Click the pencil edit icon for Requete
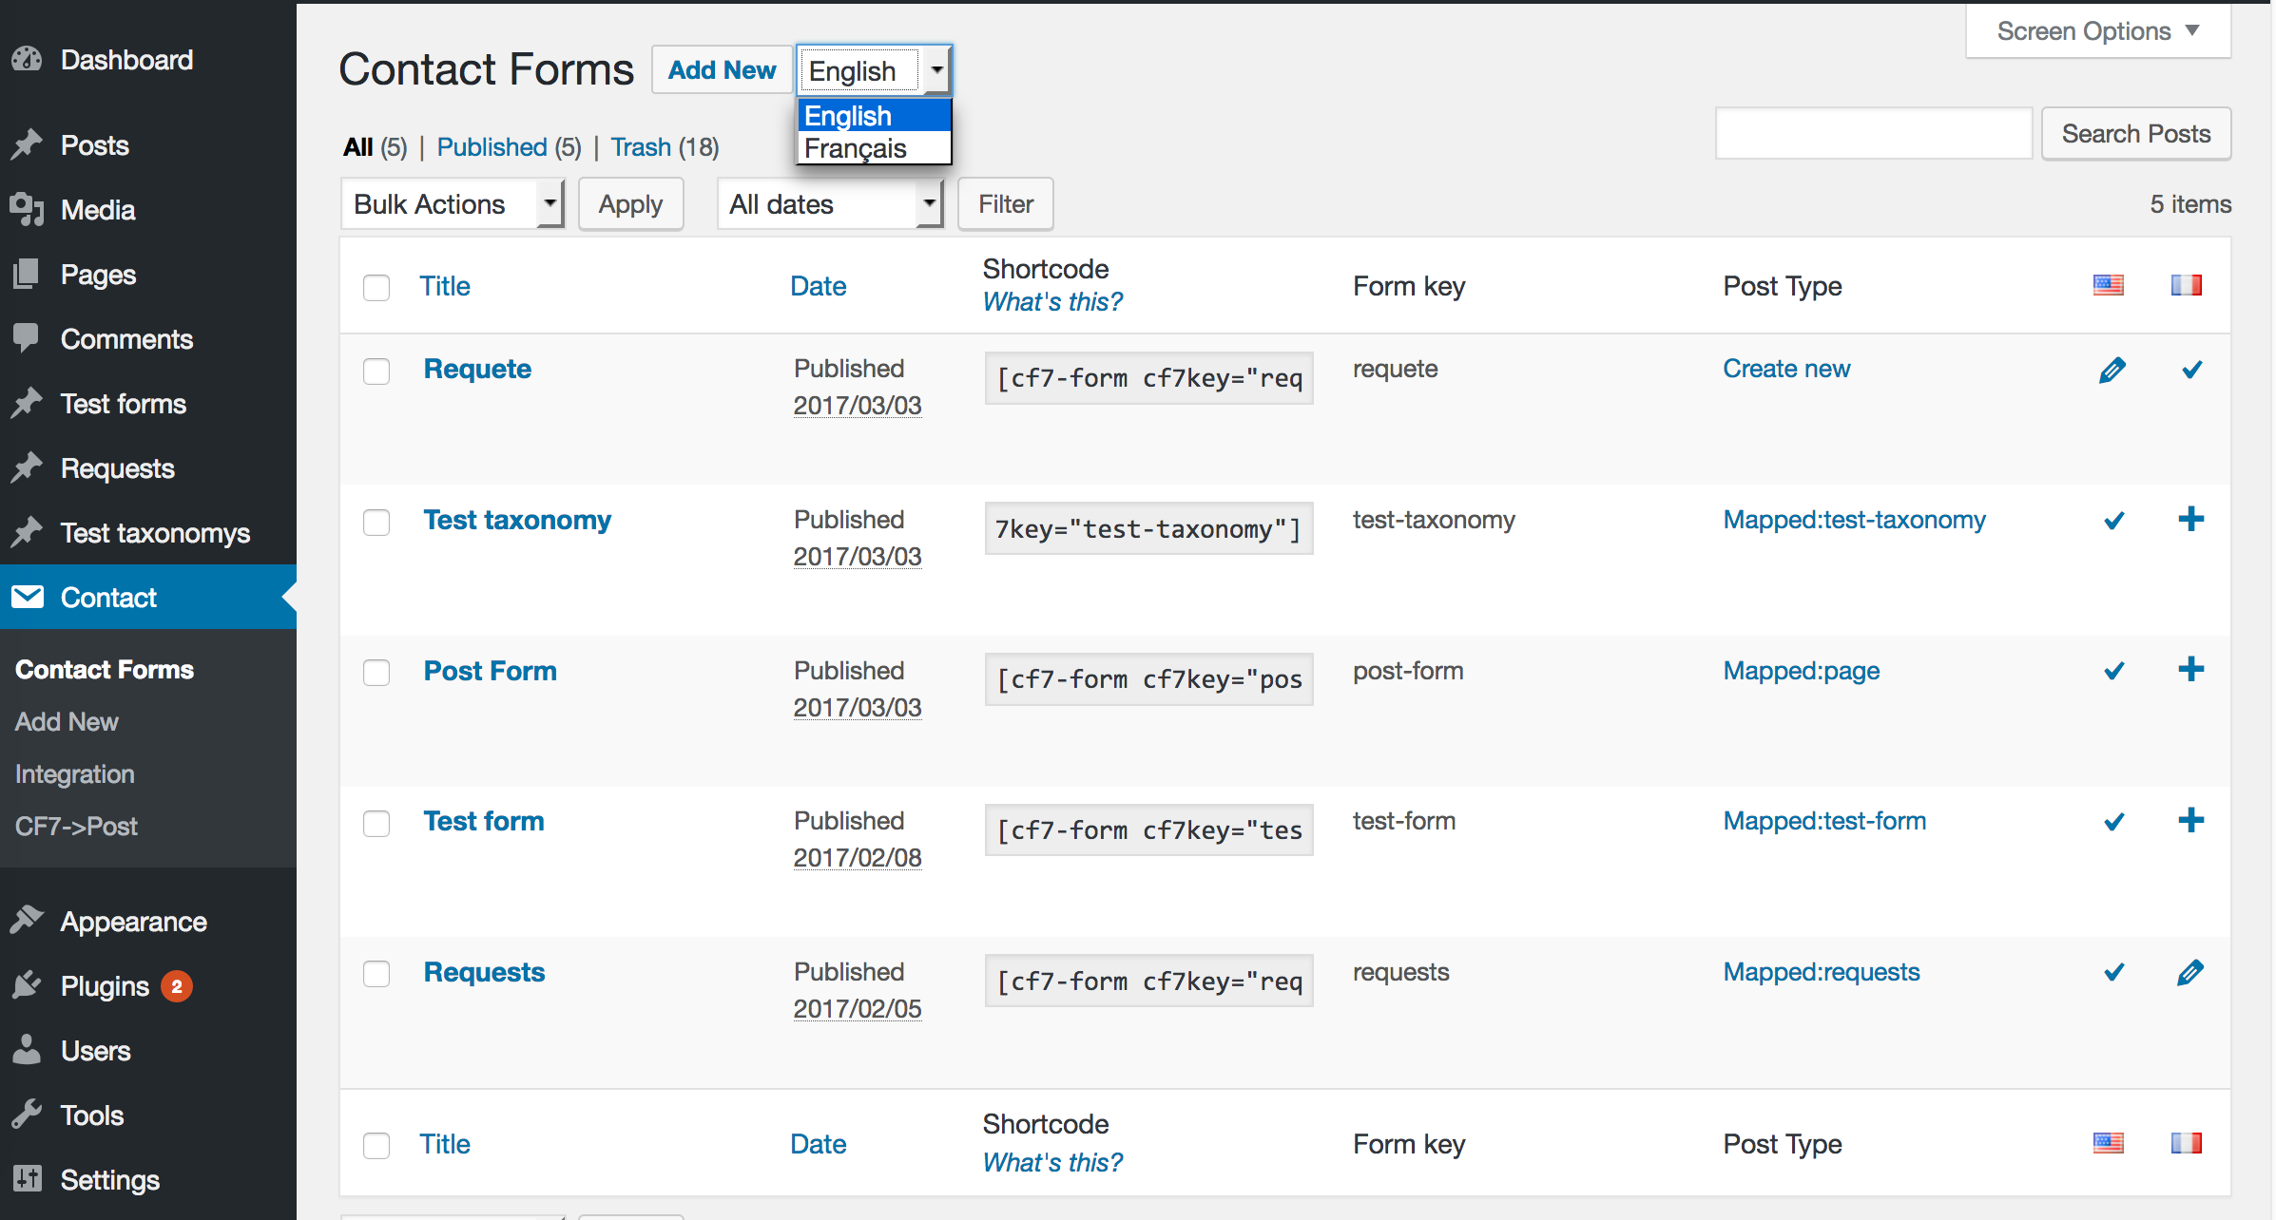Viewport: 2276px width, 1220px height. (2112, 370)
